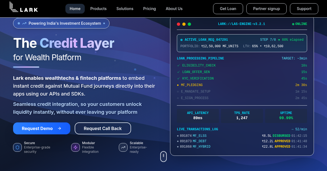Click the Partner signup button

coord(267,9)
